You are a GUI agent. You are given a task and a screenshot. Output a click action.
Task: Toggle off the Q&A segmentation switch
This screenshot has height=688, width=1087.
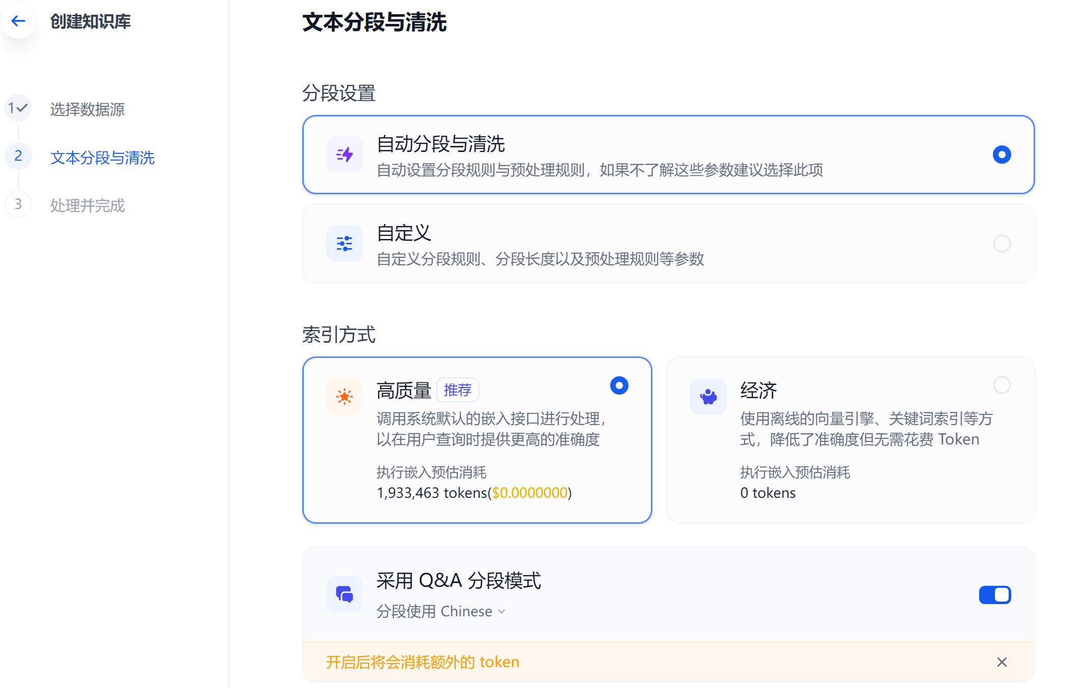994,594
